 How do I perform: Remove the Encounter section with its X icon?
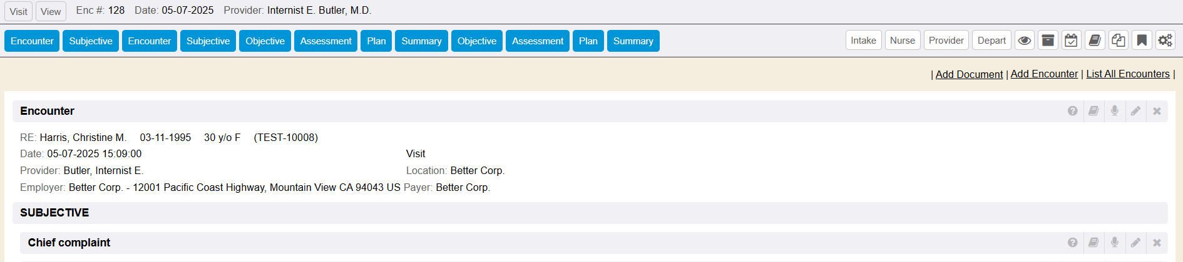(1157, 111)
